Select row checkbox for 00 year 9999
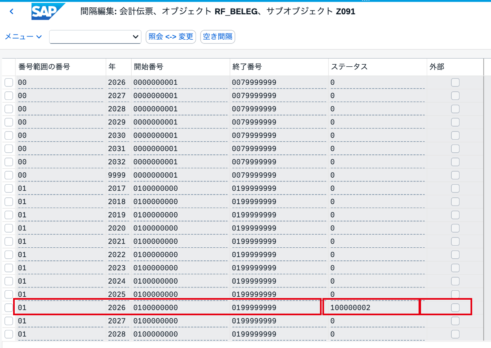The width and height of the screenshot is (491, 348). [x=9, y=175]
